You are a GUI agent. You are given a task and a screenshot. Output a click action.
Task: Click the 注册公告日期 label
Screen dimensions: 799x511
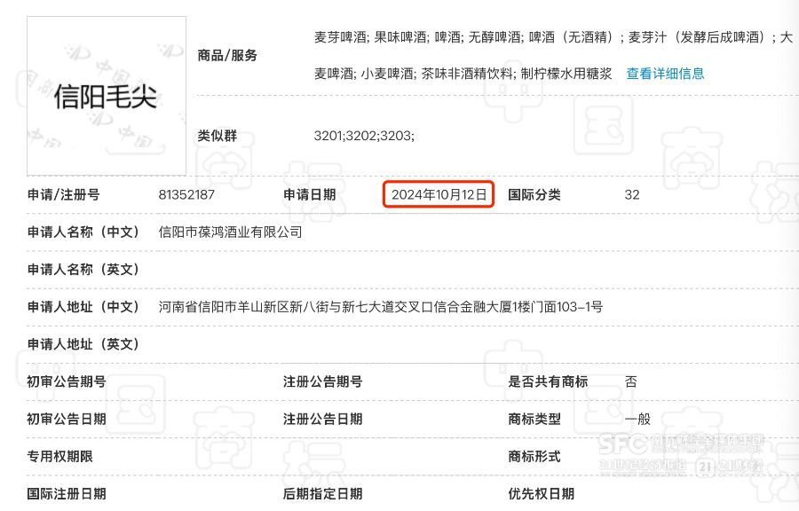(x=322, y=420)
